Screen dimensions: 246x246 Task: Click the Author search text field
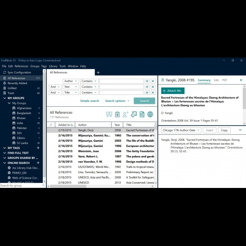coord(122,81)
